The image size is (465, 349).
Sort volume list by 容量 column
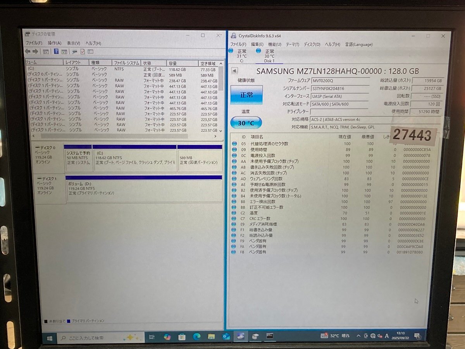182,63
